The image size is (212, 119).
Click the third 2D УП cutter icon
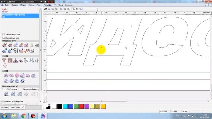(x=15, y=60)
